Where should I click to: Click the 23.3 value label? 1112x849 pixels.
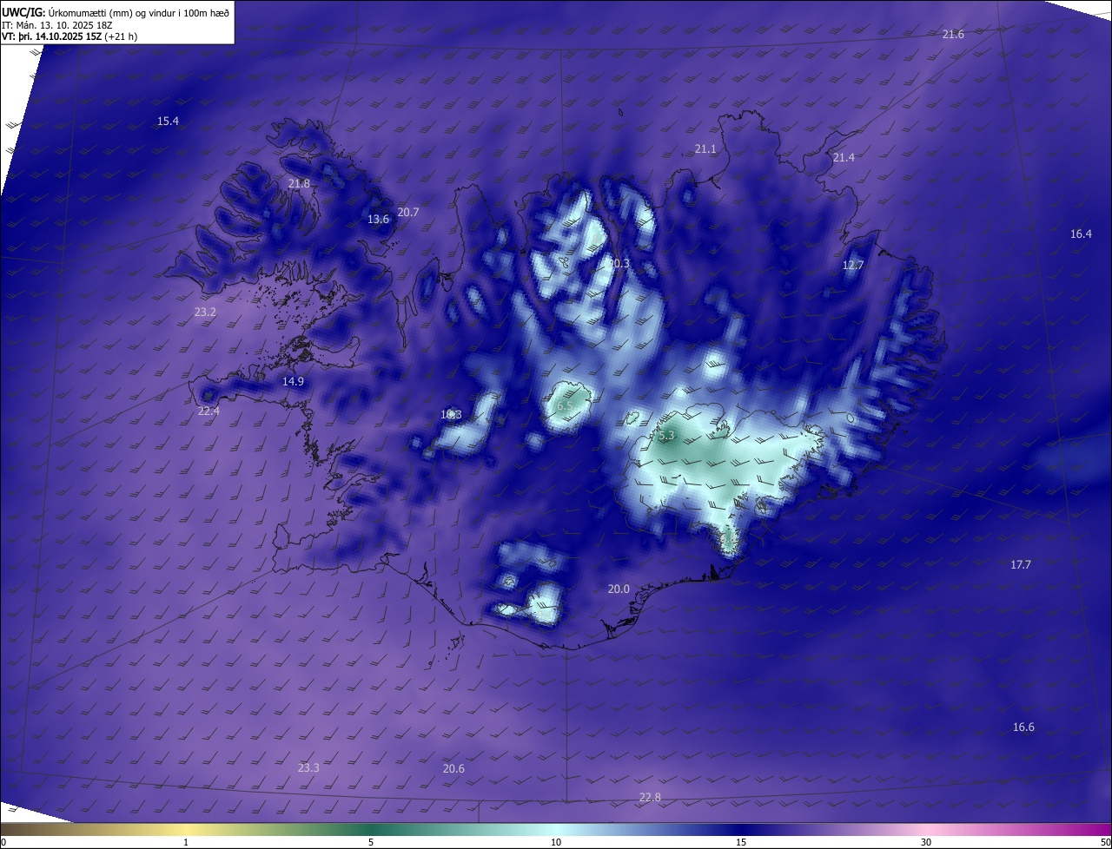click(x=308, y=768)
